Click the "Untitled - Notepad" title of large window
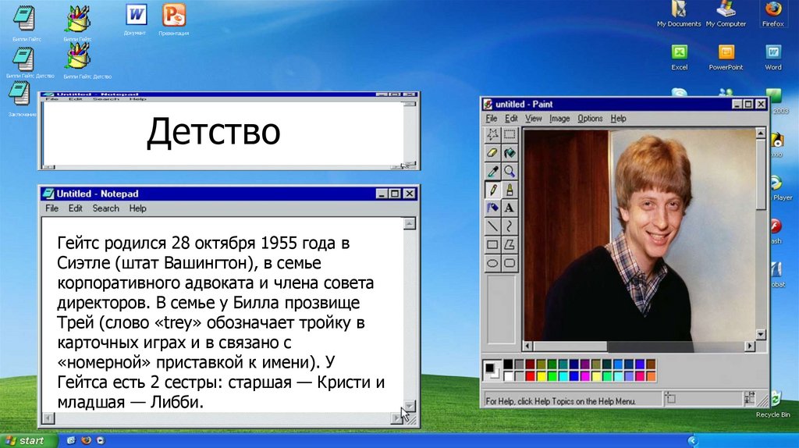The image size is (799, 448). tap(98, 194)
